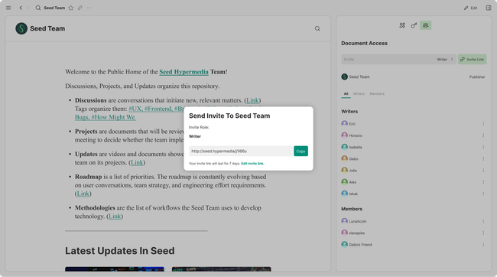Open options menu for Eric
Viewport: 497px width, 277px height.
[483, 124]
